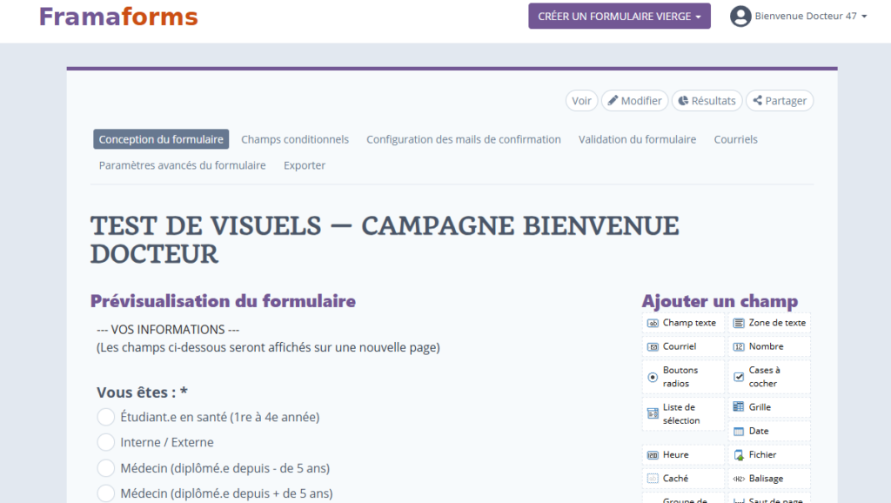The image size is (891, 503).
Task: Select radio Médecin diplômé.e + de 5 ans
Action: [105, 493]
